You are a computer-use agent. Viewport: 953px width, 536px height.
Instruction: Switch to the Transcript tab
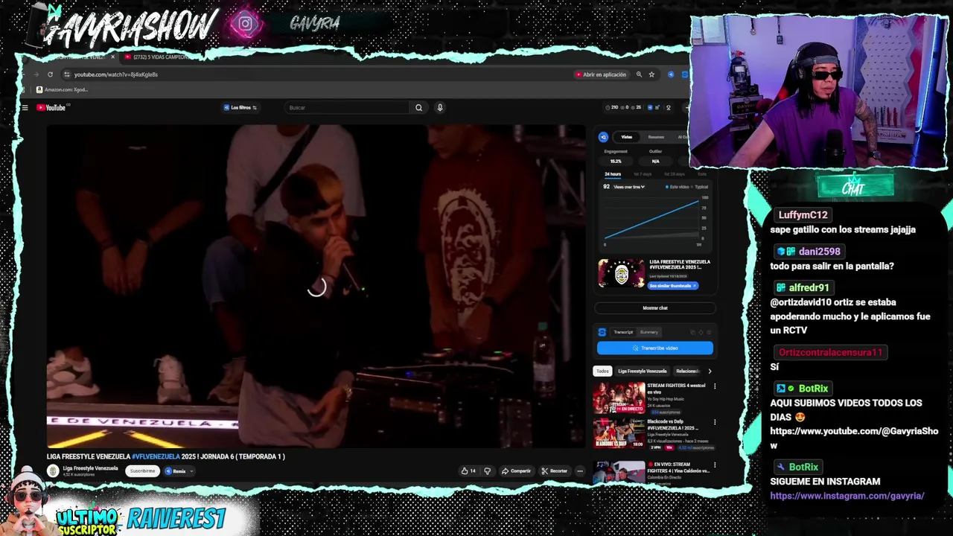pos(623,332)
